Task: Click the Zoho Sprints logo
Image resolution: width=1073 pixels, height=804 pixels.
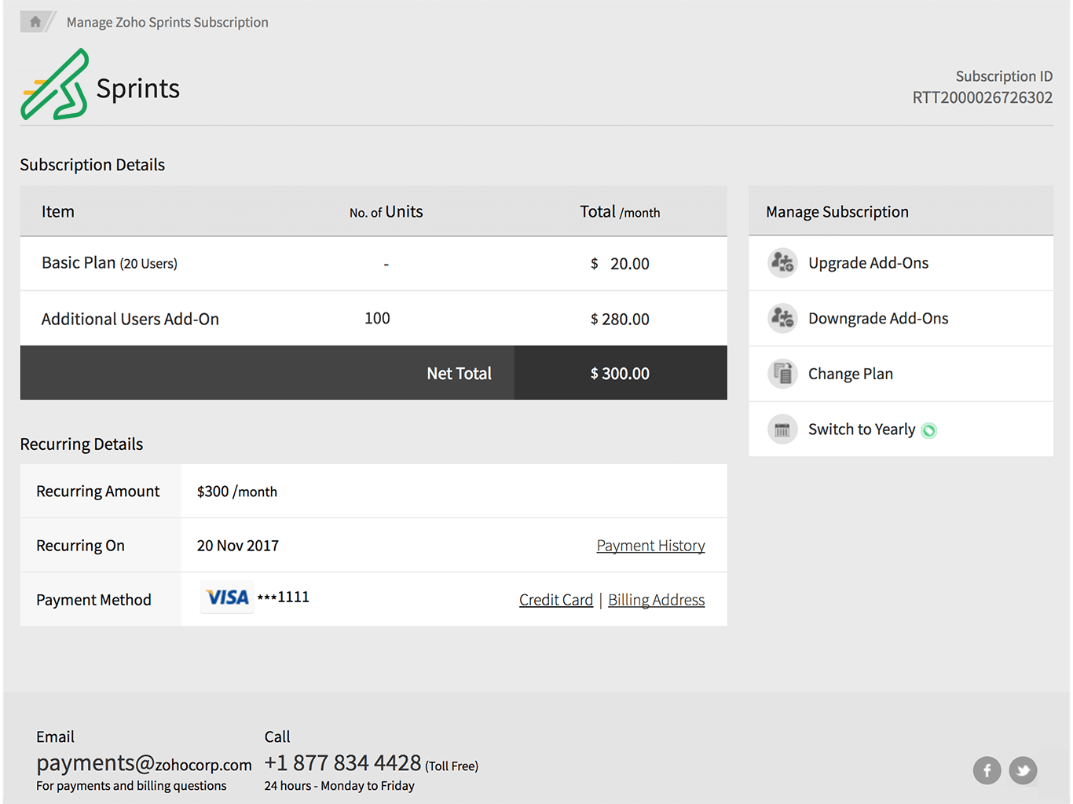Action: pyautogui.click(x=55, y=85)
